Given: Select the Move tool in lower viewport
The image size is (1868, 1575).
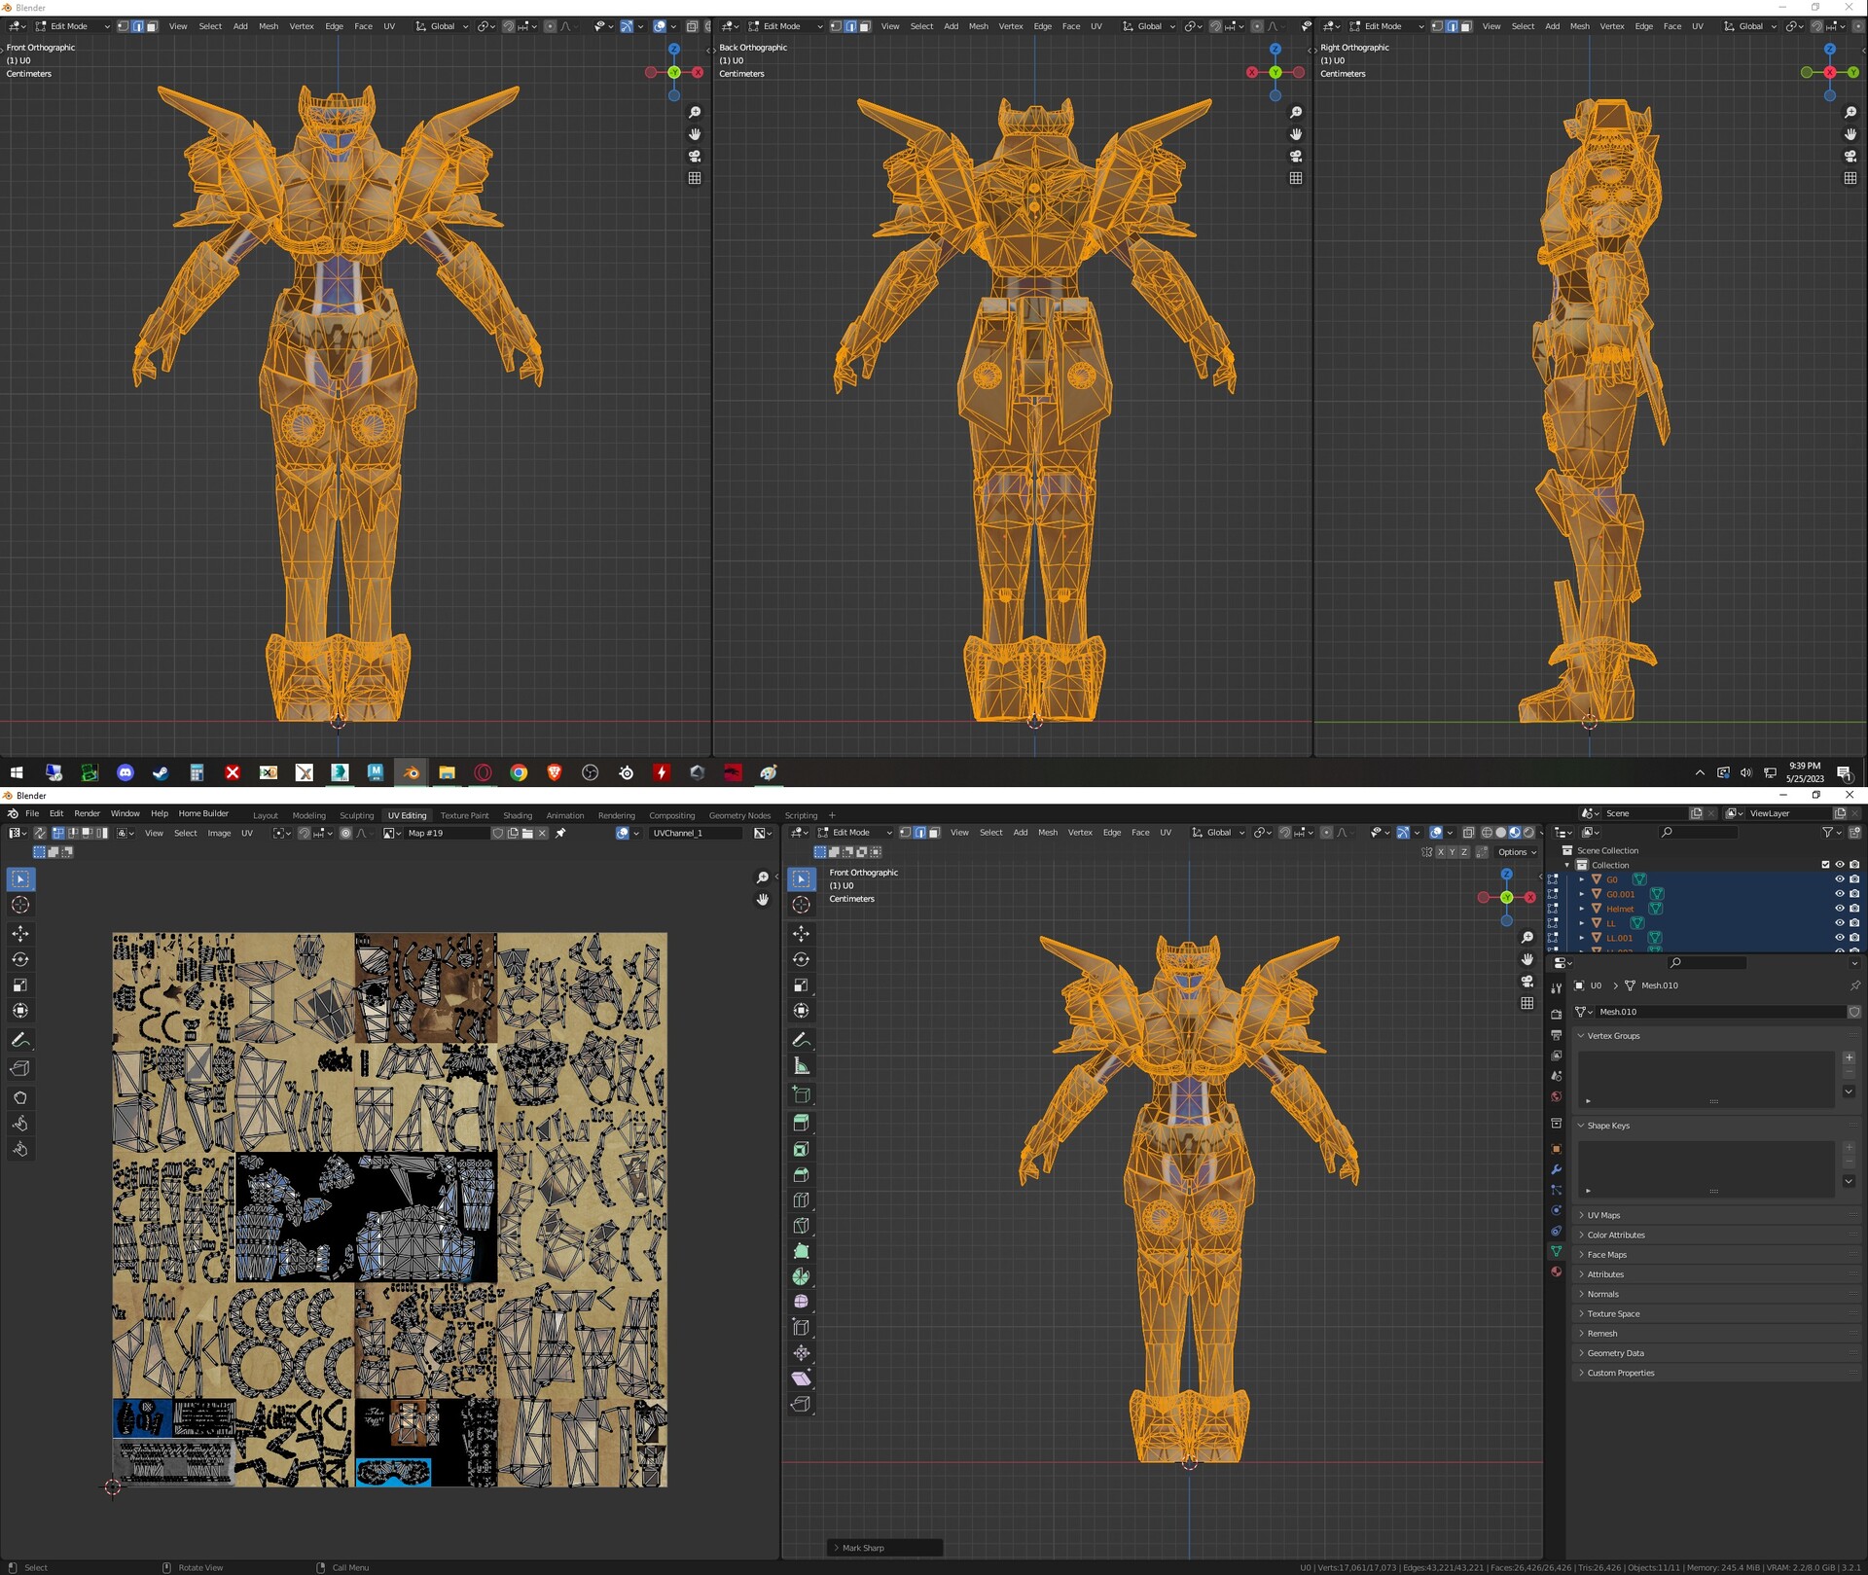Looking at the screenshot, I should (x=801, y=933).
